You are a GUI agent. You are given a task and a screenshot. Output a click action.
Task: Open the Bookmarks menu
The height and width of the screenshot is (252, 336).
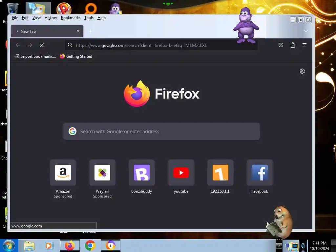click(x=71, y=18)
